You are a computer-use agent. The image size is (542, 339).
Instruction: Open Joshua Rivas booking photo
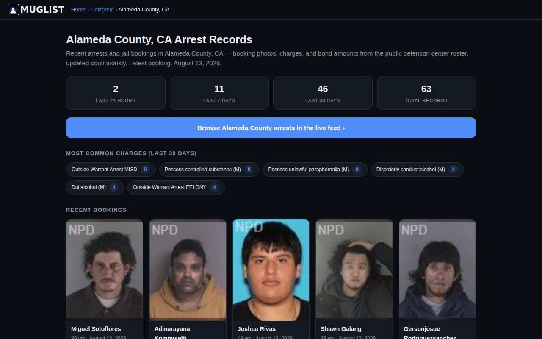coord(271,270)
